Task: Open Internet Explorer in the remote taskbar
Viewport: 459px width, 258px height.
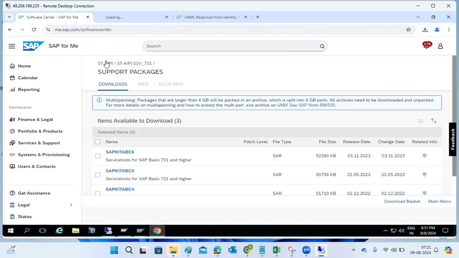Action: (59, 231)
